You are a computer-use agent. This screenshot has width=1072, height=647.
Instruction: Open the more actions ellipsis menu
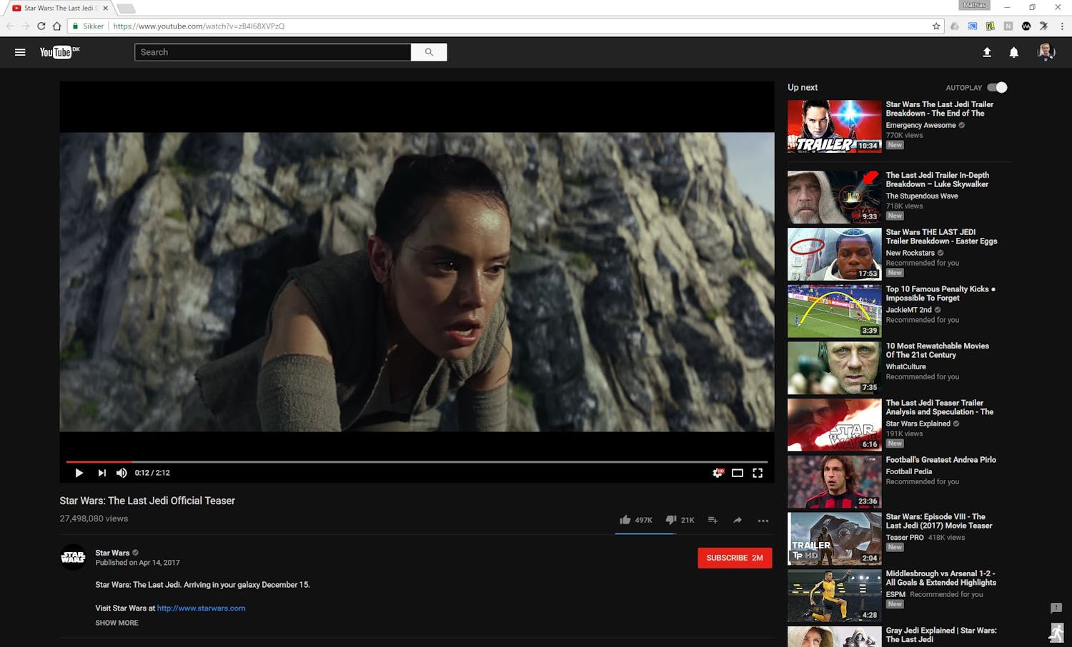pos(763,521)
